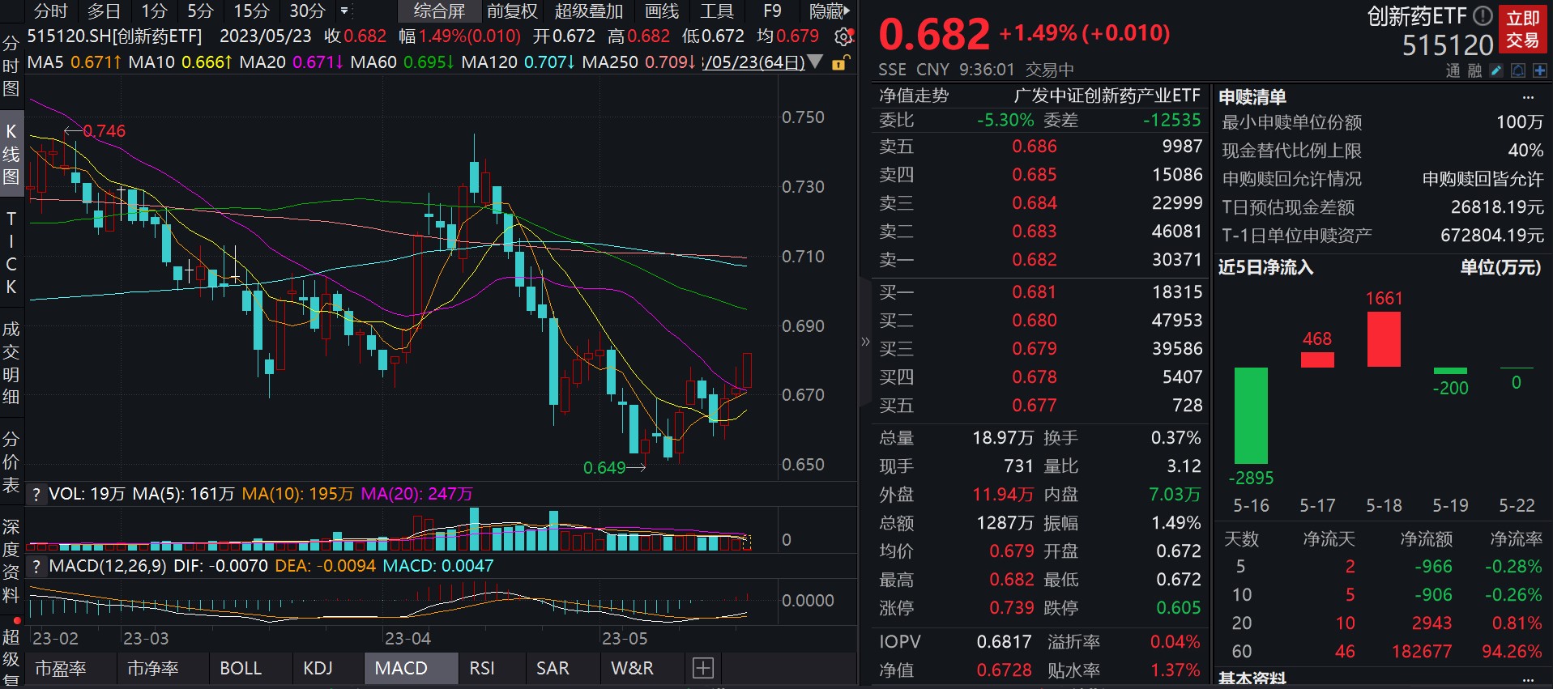Open VOL indicator help question mark
The height and width of the screenshot is (689, 1553).
point(36,495)
